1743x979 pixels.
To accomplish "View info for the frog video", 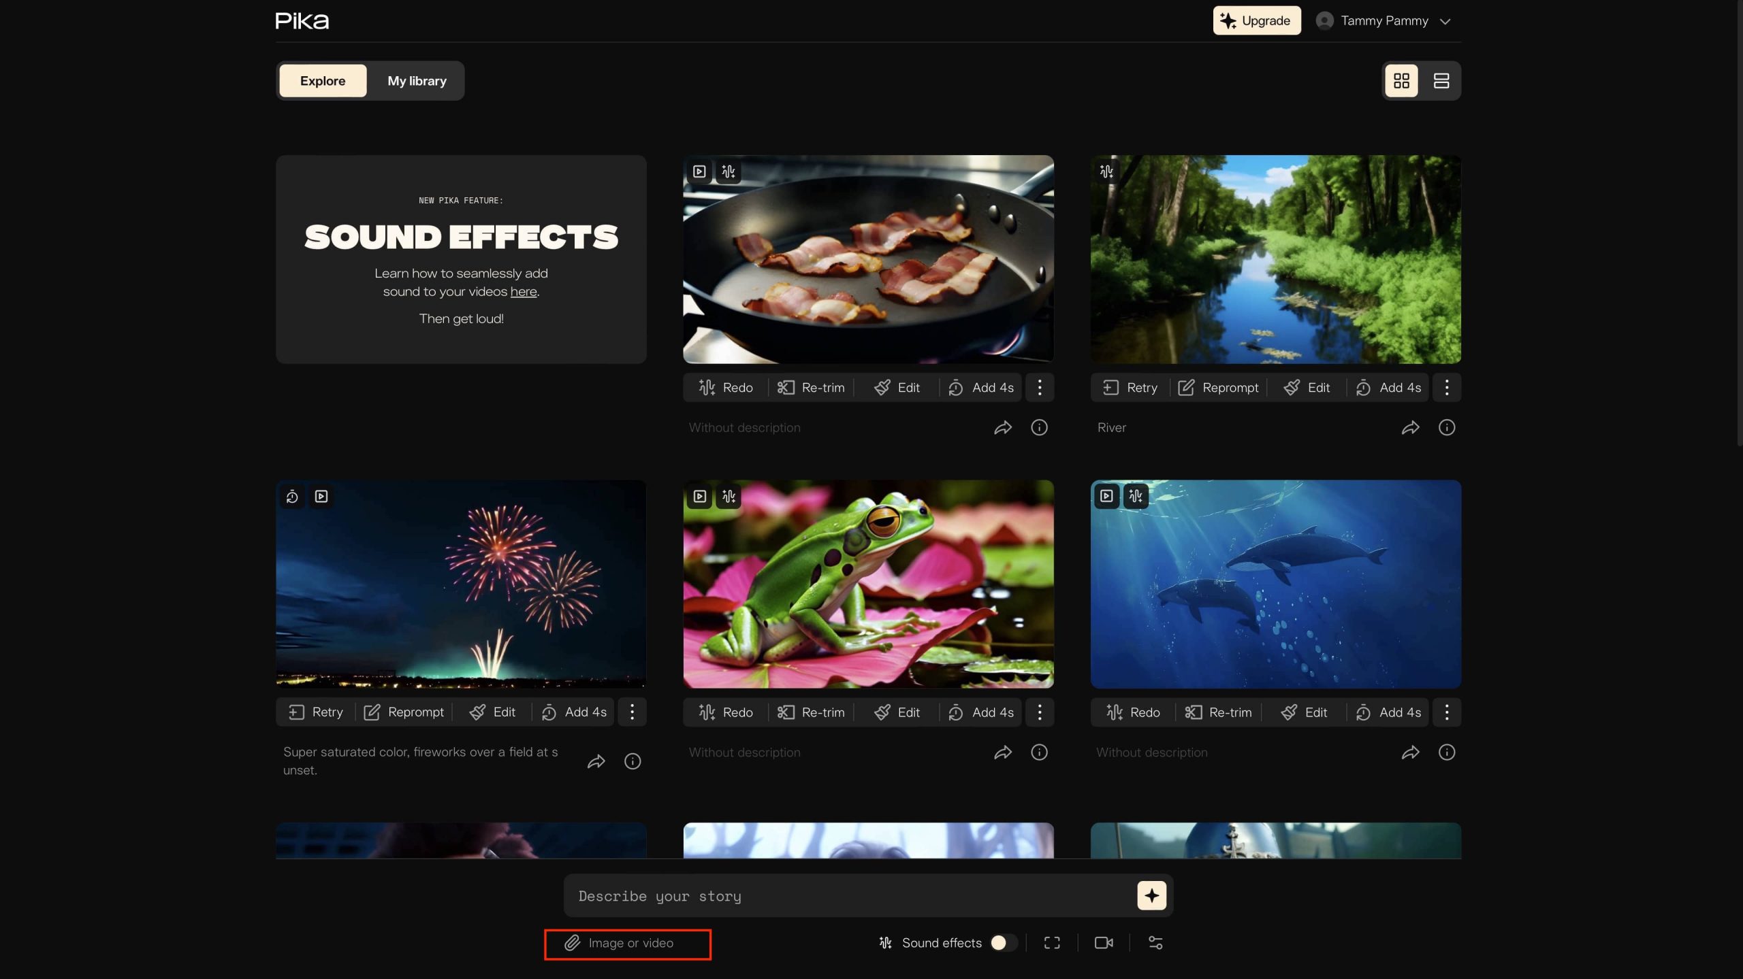I will pos(1039,752).
